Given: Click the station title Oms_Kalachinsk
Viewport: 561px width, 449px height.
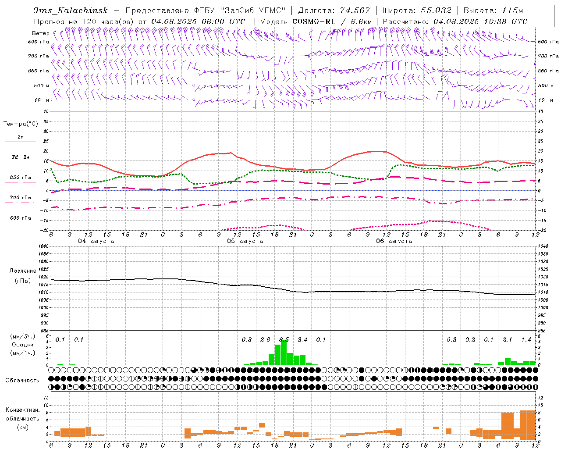Looking at the screenshot, I should pyautogui.click(x=70, y=11).
